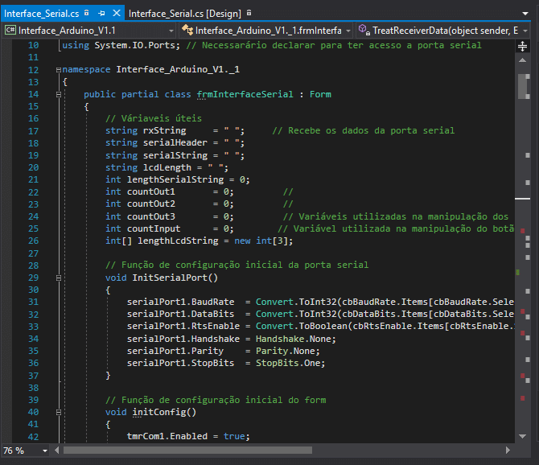Collapse the initConfig method

click(59, 412)
